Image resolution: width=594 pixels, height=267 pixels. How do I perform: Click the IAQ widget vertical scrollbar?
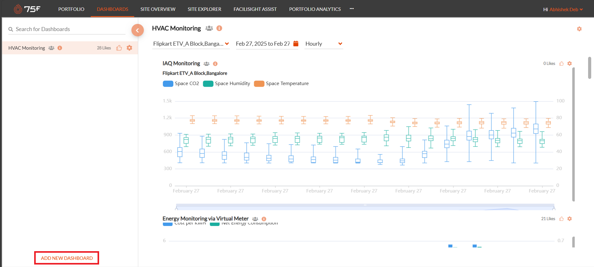[x=573, y=134]
